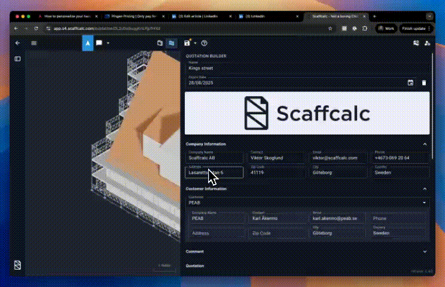The image size is (445, 287).
Task: Open the hamburger menu
Action: pos(34,43)
